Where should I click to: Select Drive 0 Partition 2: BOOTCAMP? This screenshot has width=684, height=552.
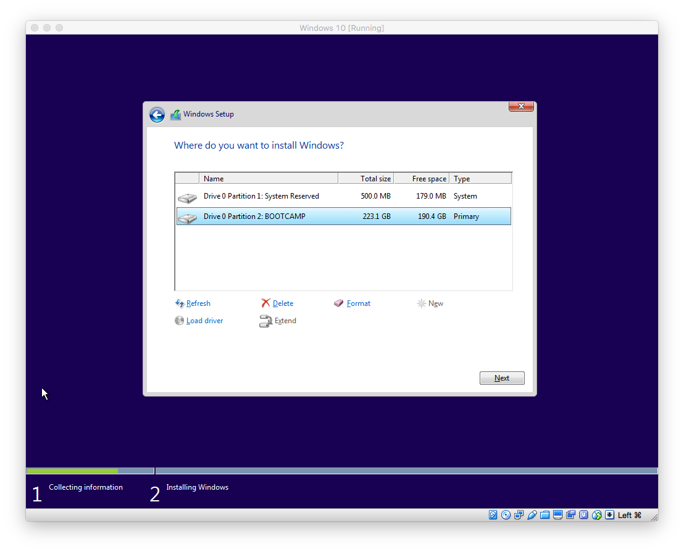(343, 216)
